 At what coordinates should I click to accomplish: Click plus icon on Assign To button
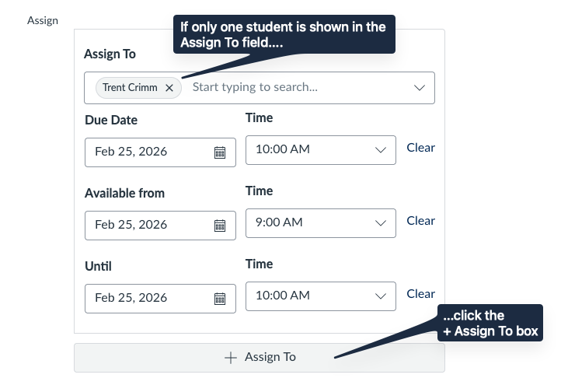point(230,358)
